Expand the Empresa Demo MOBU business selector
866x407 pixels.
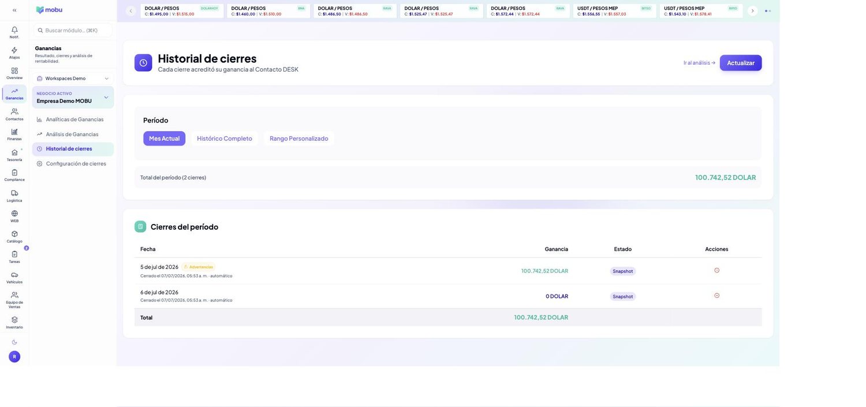pos(73,98)
